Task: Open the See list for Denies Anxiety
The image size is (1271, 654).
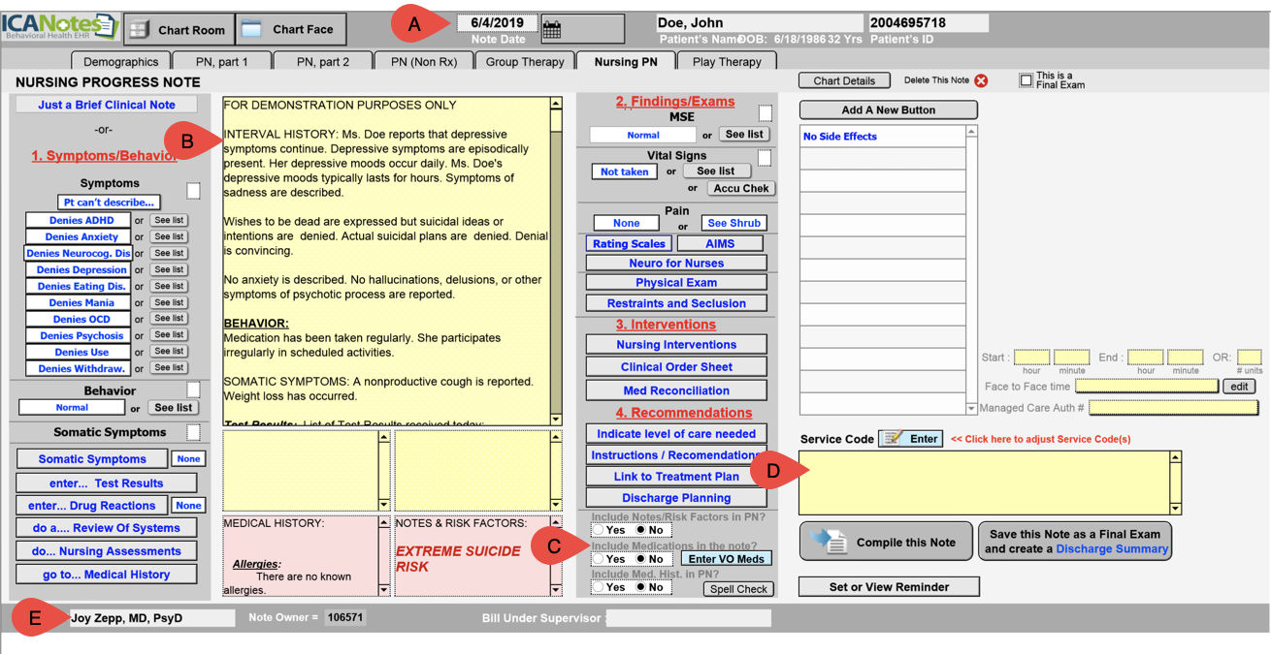Action: [169, 236]
